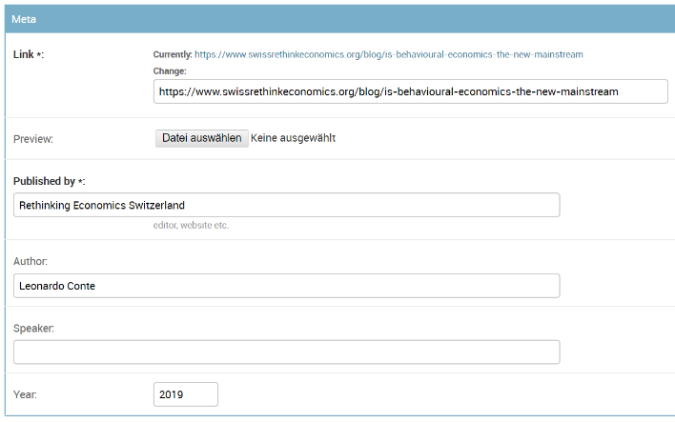
Task: Click the 'Preview:' label
Action: (33, 139)
